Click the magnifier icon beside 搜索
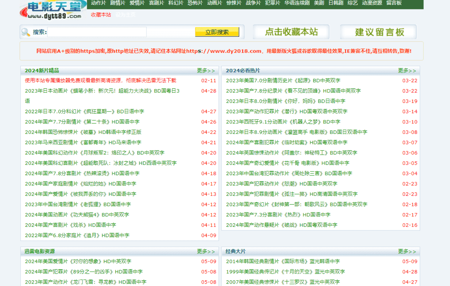450x286 pixels. 25,32
